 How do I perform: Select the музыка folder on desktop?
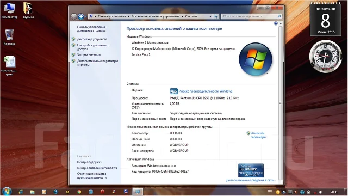click(28, 11)
